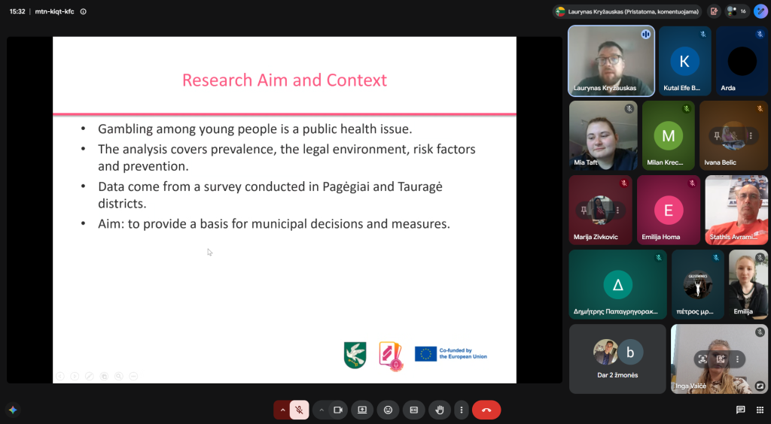The height and width of the screenshot is (424, 771).
Task: Apply visual effects on Inga Vaičė tile
Action: [721, 359]
